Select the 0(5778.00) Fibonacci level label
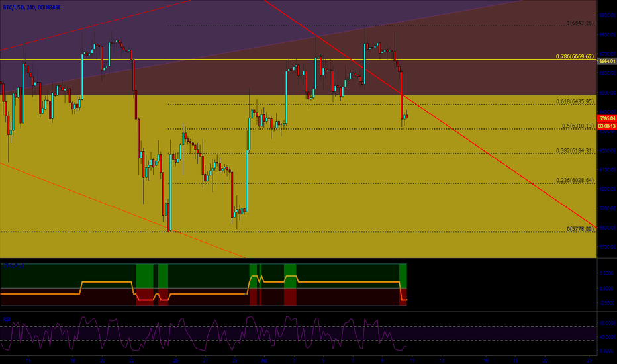Image resolution: width=617 pixels, height=364 pixels. pyautogui.click(x=580, y=228)
